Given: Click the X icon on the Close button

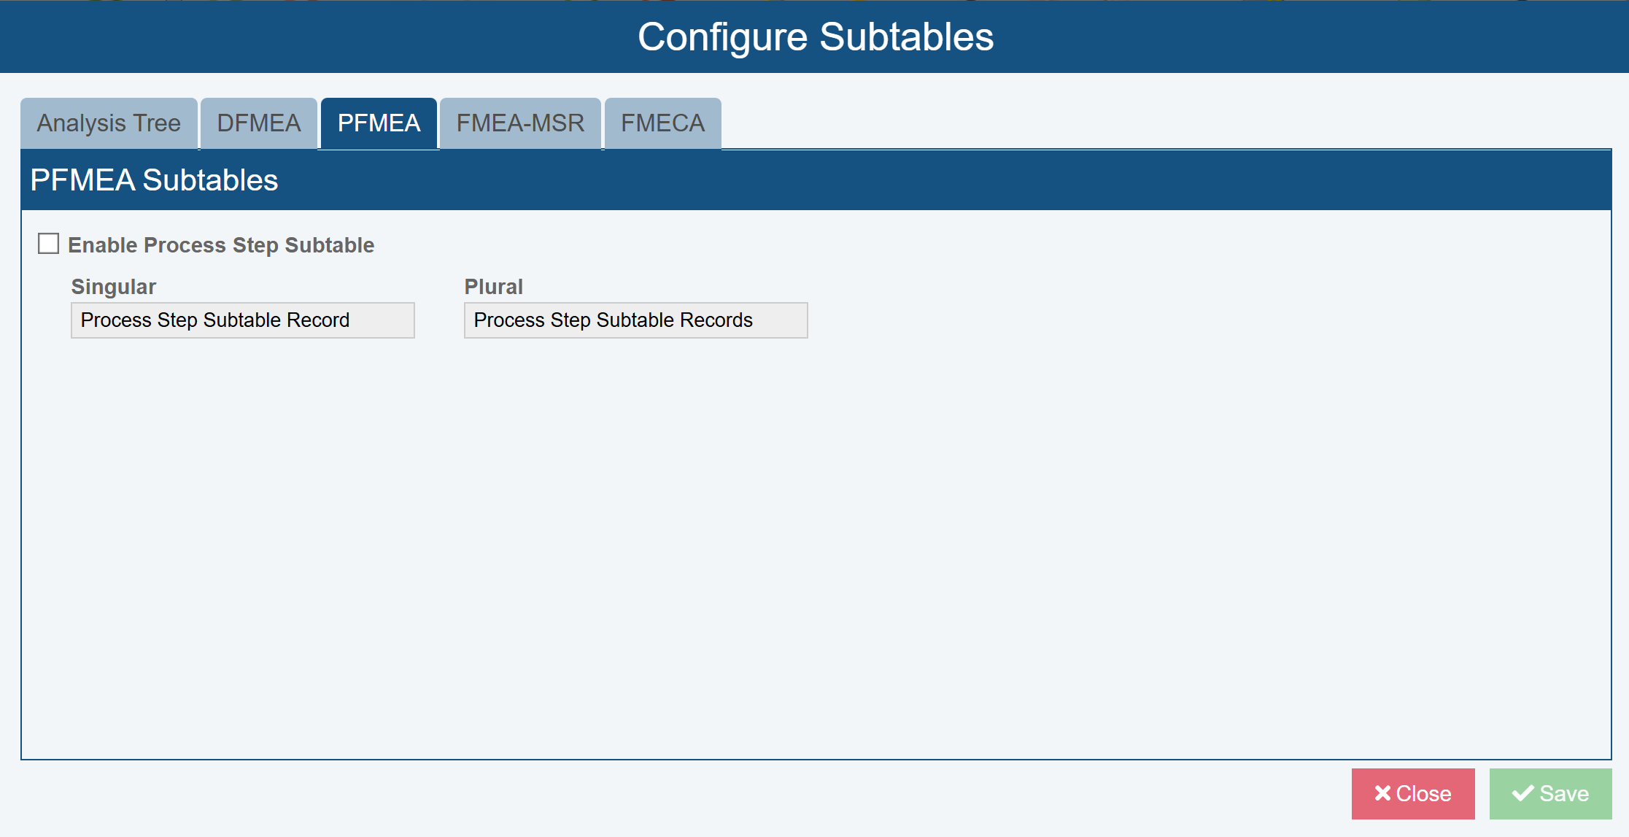Looking at the screenshot, I should (1382, 793).
